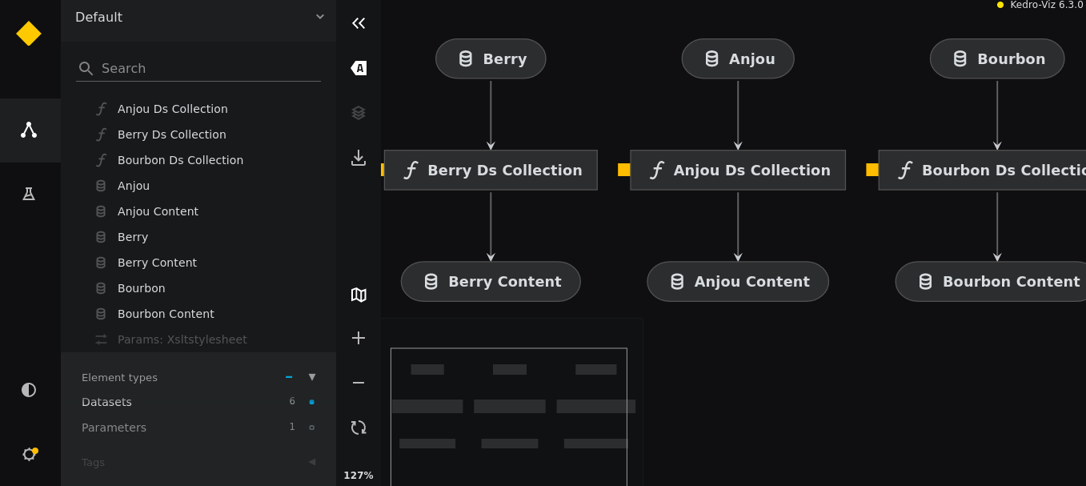The image size is (1086, 486).
Task: Toggle the Parameters element type indicator
Action: coord(311,428)
